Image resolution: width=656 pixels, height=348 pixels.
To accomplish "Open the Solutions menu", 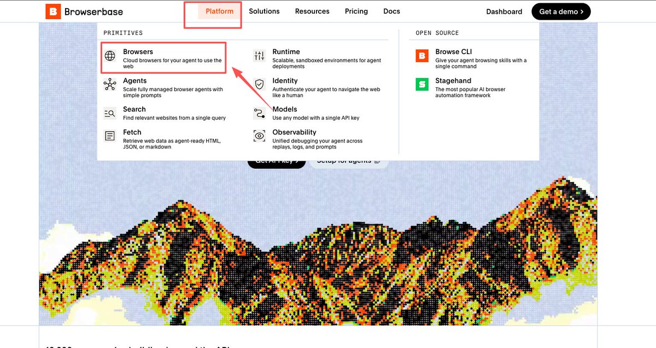I will pos(264,11).
